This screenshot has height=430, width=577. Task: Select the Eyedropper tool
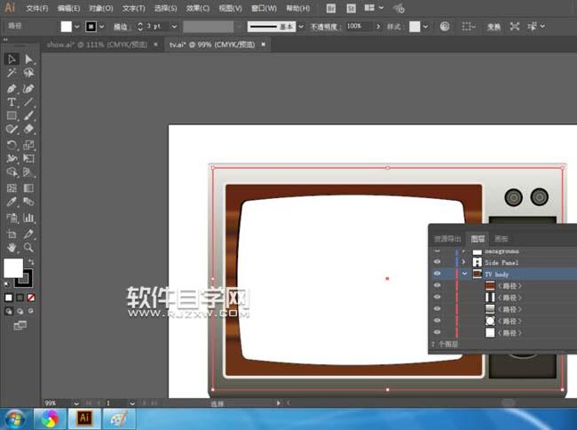pyautogui.click(x=12, y=203)
